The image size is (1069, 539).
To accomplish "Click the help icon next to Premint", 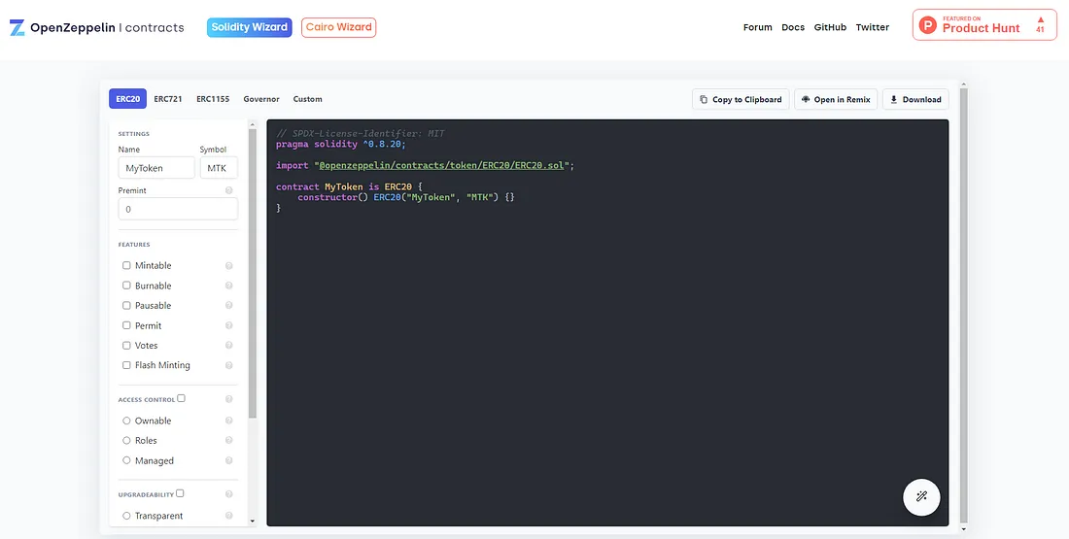I will pos(229,190).
